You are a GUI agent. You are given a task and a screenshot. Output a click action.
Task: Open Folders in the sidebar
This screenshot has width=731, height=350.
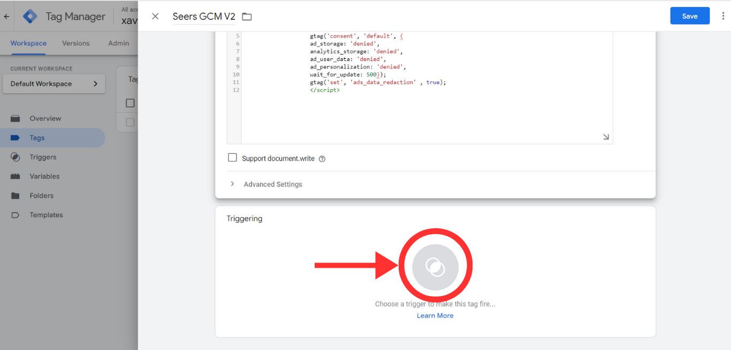pyautogui.click(x=42, y=196)
